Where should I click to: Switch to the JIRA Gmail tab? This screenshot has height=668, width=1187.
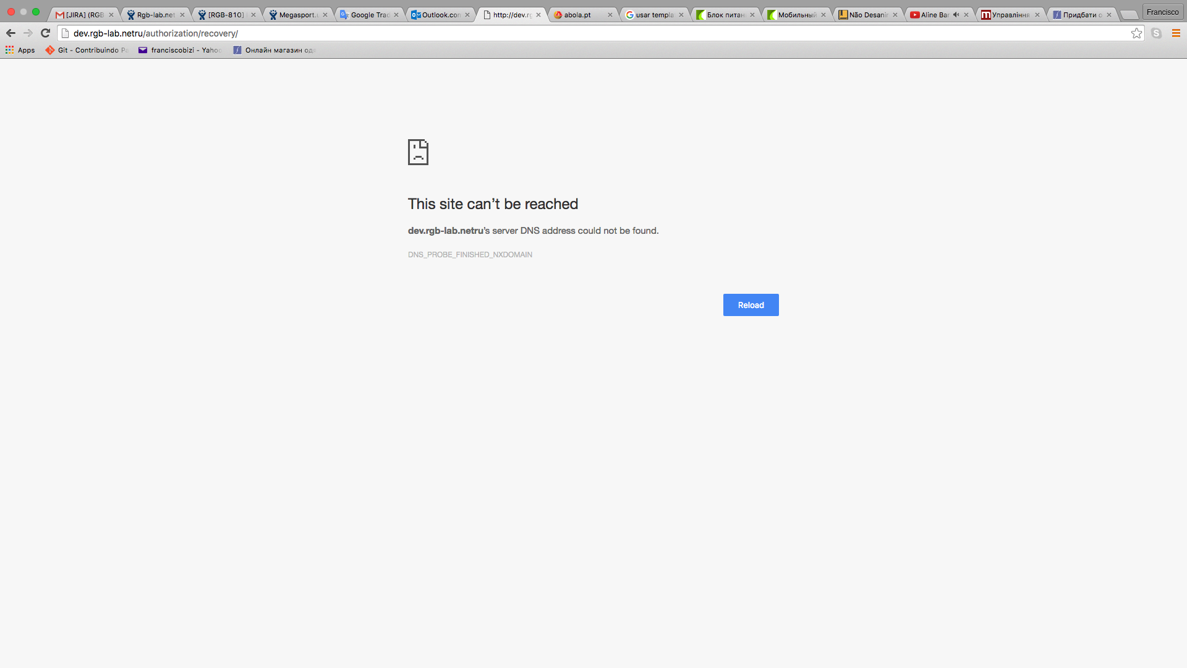(x=83, y=15)
